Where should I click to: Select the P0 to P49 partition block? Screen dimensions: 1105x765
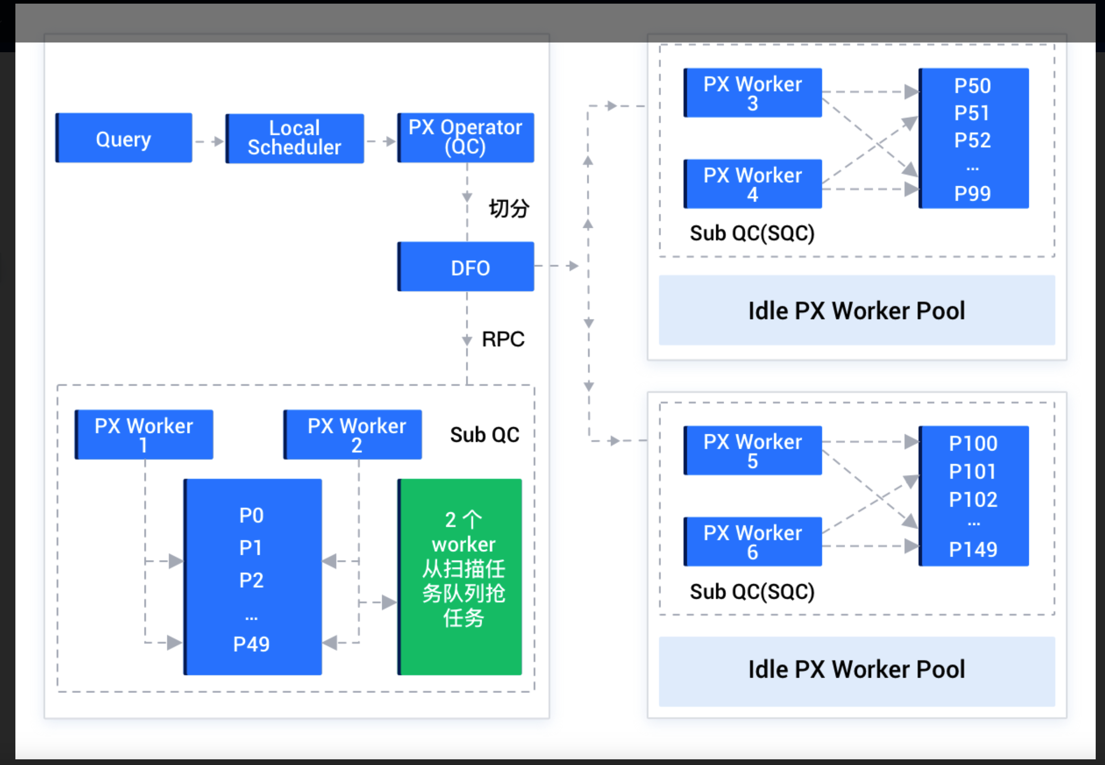point(253,577)
